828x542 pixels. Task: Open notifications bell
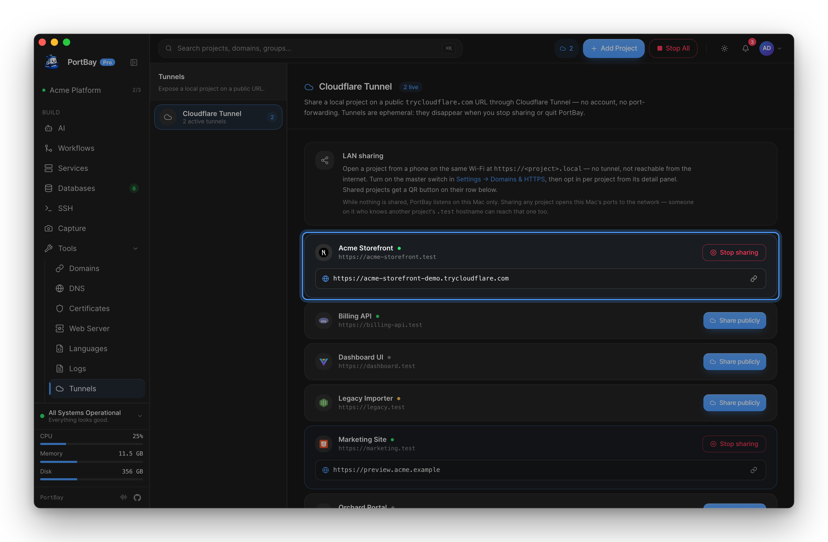[x=745, y=49]
